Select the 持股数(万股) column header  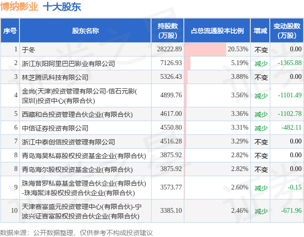click(168, 30)
